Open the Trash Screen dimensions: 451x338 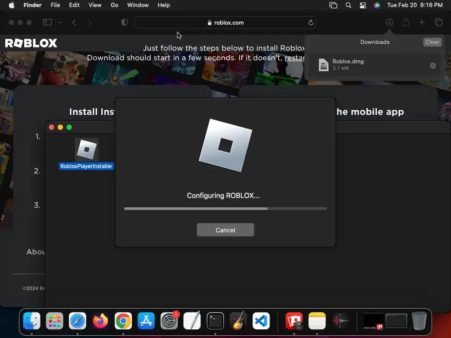419,321
